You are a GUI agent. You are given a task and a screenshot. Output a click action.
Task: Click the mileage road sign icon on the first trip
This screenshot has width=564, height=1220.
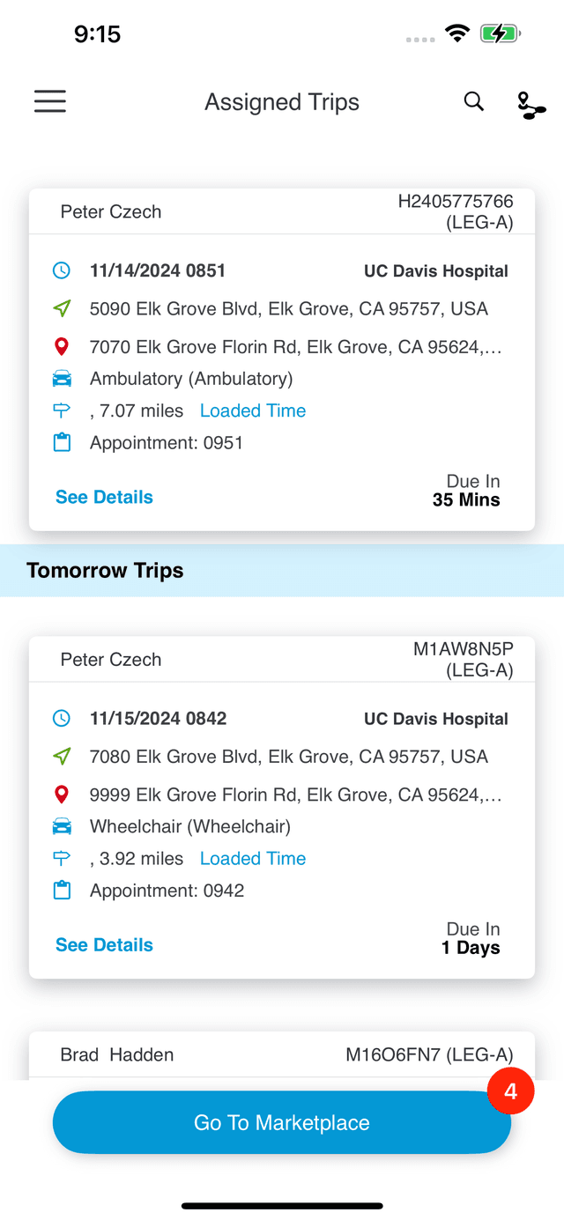(x=62, y=410)
